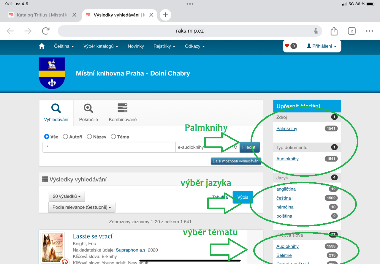Open a new browser tab with plus
Viewport: 380px width, 264px height.
pos(165,15)
